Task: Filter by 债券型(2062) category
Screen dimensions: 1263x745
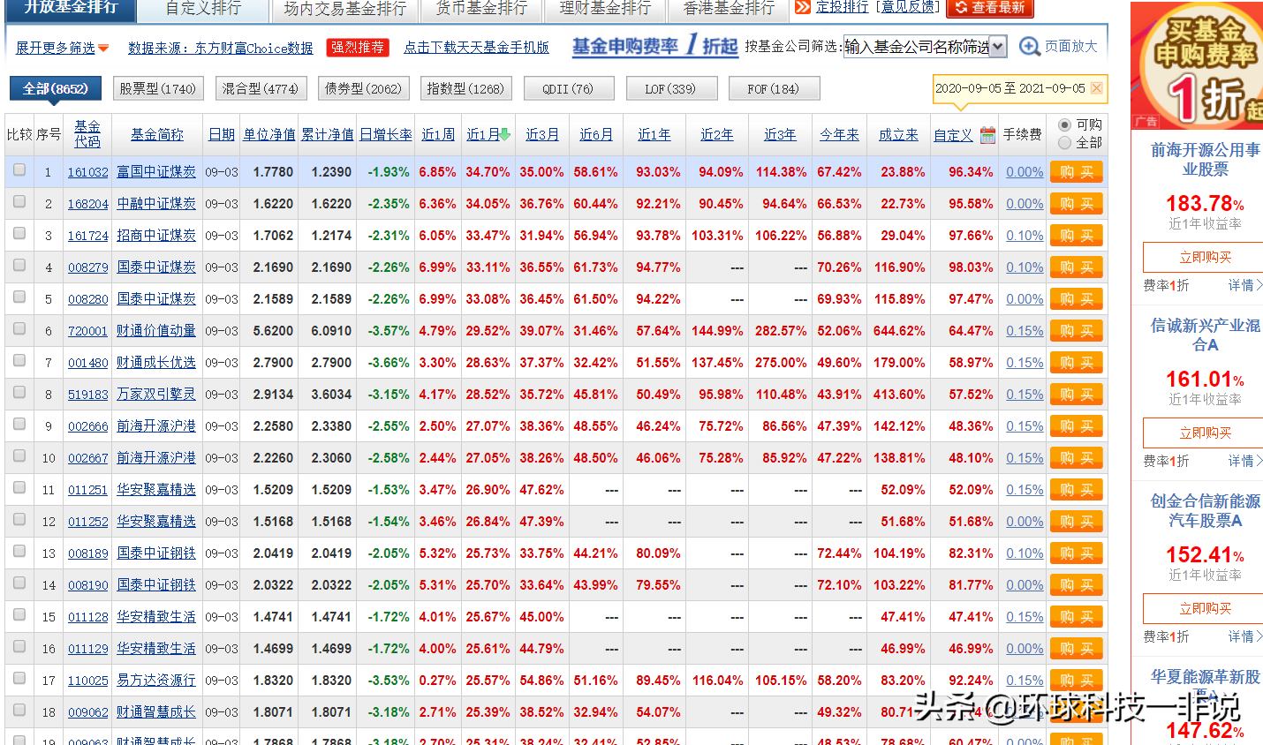Action: tap(363, 88)
